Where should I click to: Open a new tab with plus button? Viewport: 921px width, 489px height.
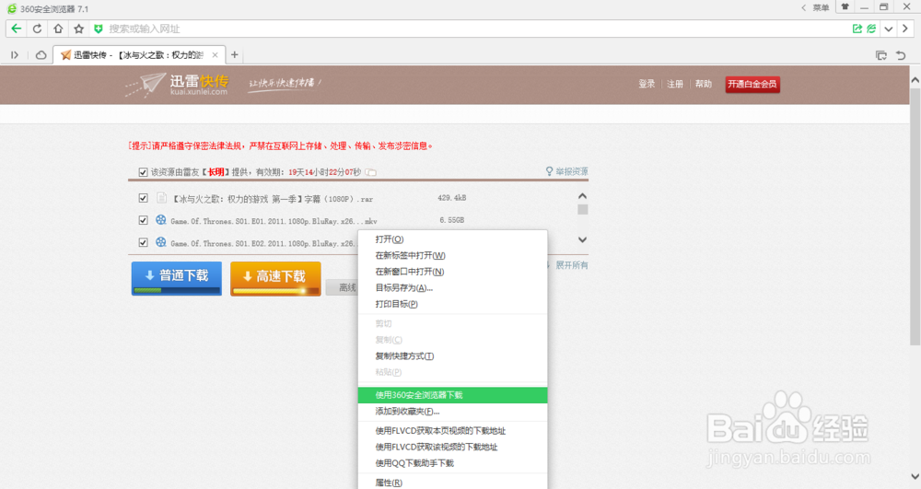pos(234,54)
